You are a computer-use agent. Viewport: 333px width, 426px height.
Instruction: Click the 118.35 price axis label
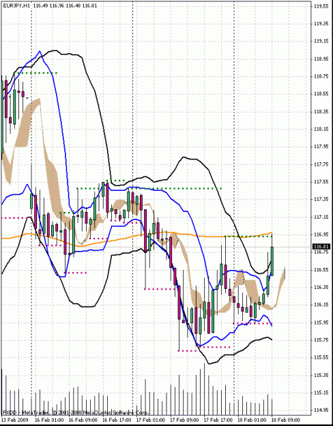321,112
